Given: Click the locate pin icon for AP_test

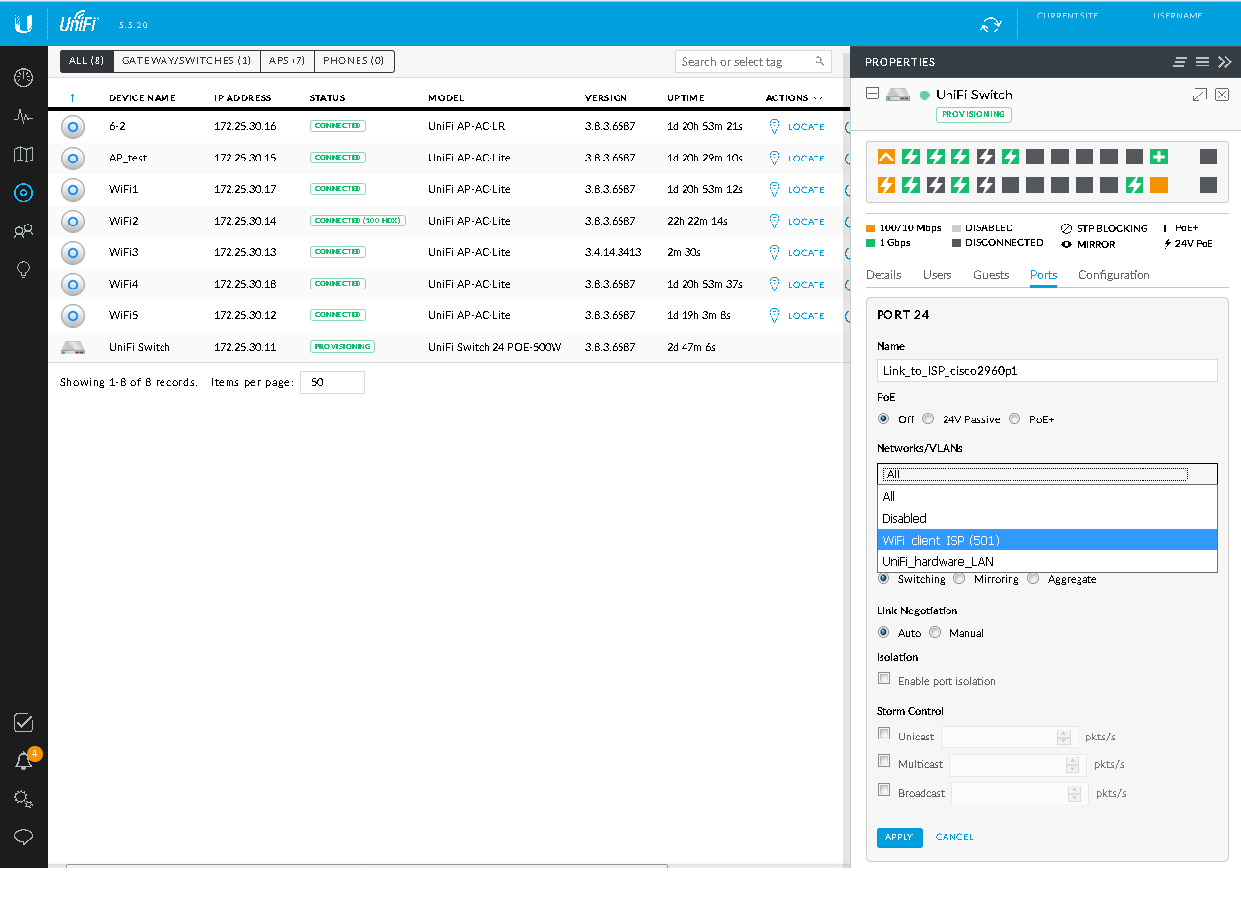Looking at the screenshot, I should click(774, 158).
